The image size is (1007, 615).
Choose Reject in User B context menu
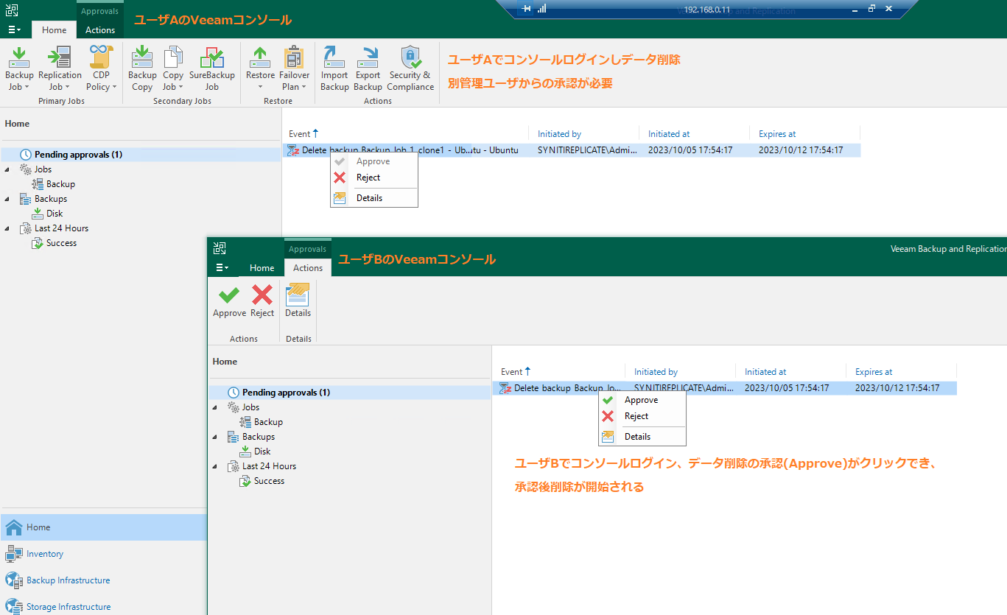[x=642, y=416]
